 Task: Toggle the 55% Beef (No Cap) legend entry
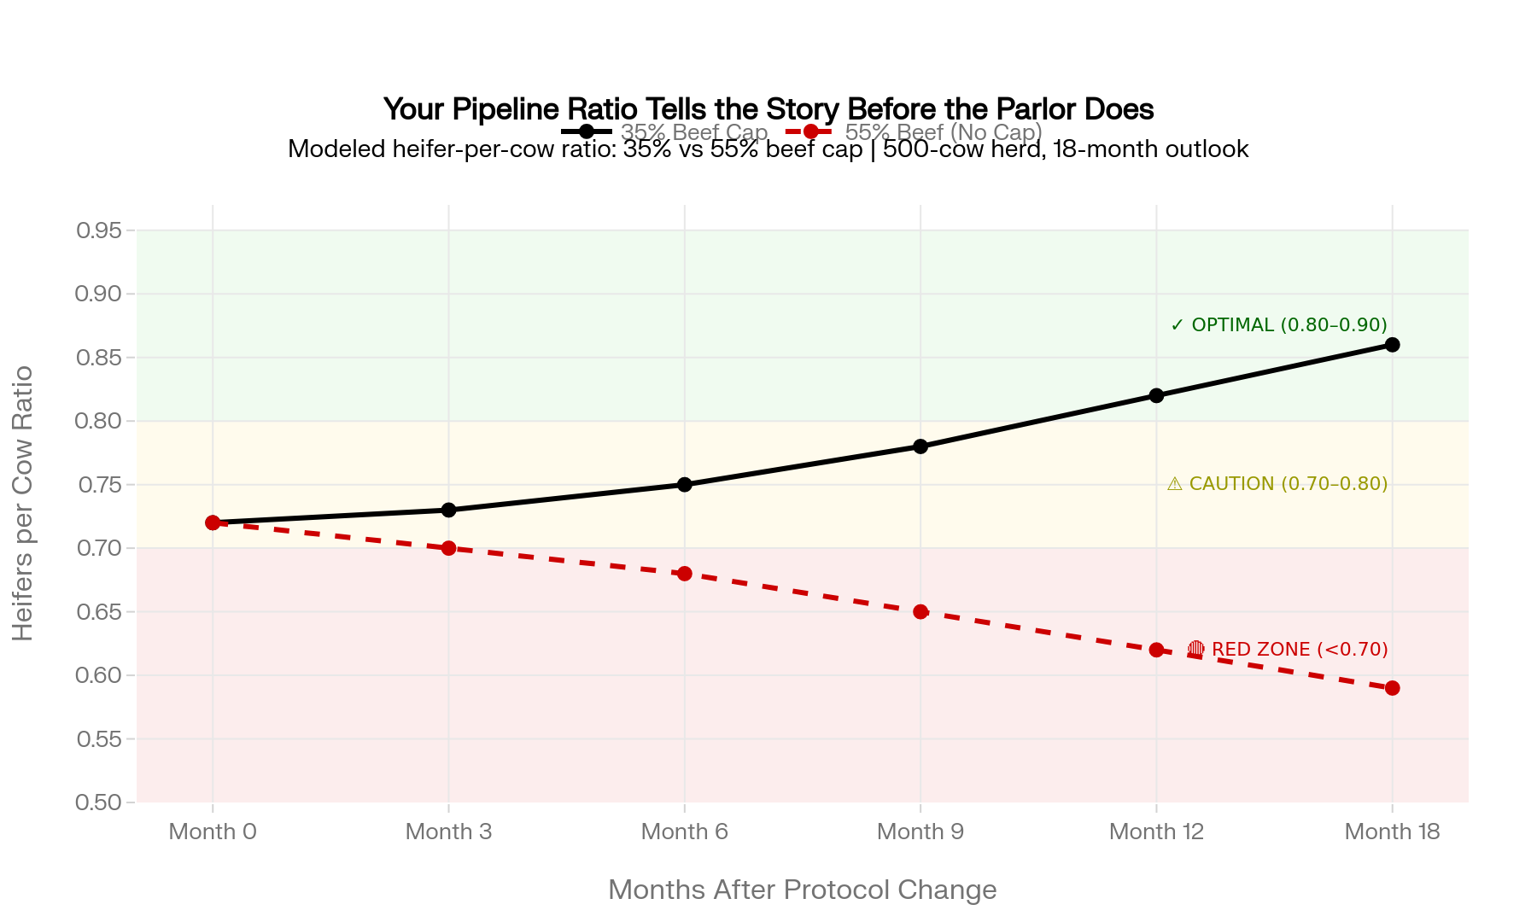[914, 132]
